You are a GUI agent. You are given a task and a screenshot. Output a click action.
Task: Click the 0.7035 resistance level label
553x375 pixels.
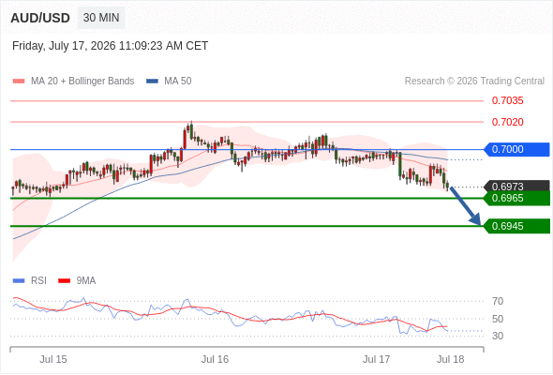click(507, 101)
